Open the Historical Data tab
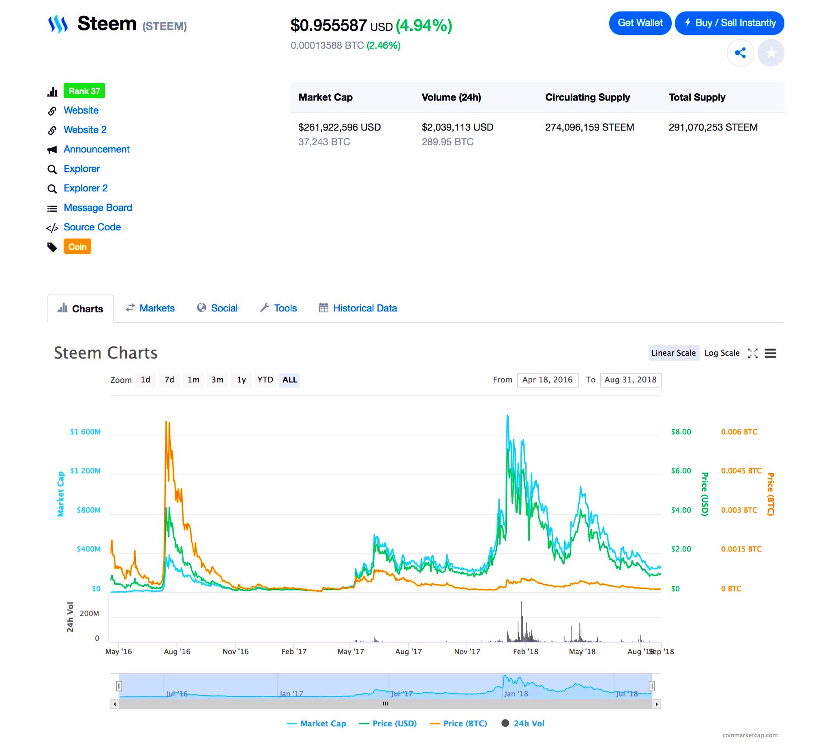 [x=364, y=308]
